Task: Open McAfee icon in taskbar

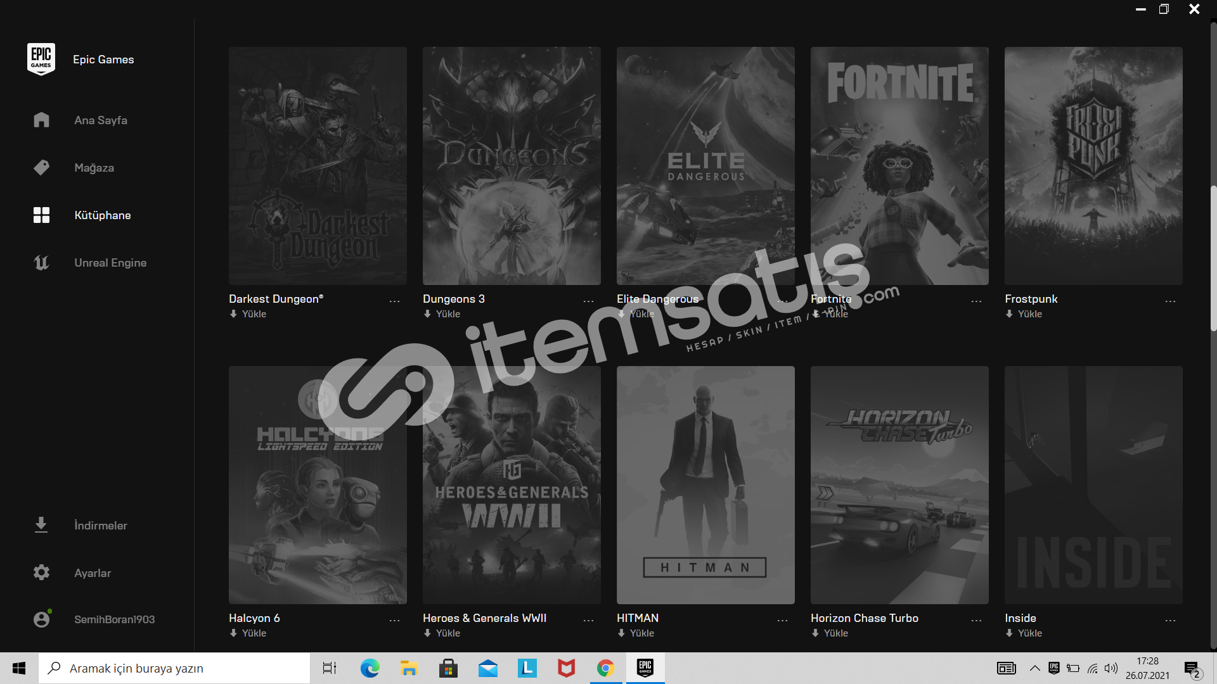Action: pyautogui.click(x=566, y=668)
